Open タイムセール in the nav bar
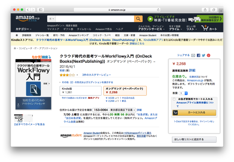This screenshot has height=162, width=234. coord(84,29)
